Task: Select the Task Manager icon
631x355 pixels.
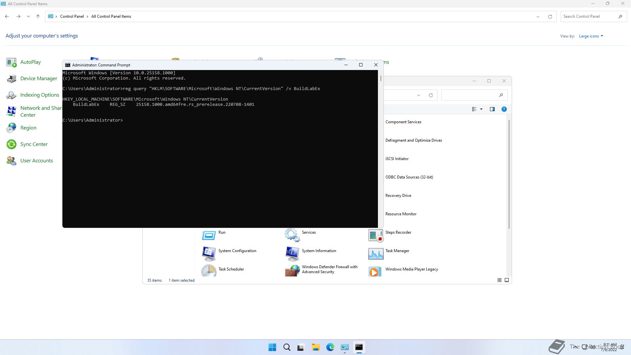Action: pos(376,253)
